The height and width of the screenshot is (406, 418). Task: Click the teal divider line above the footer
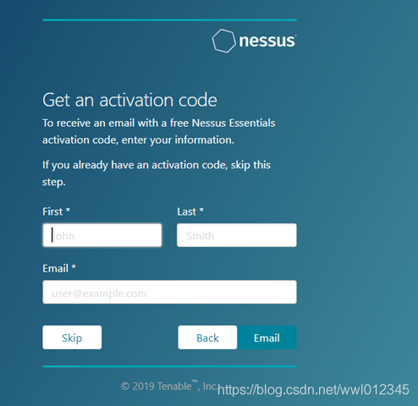pyautogui.click(x=169, y=366)
